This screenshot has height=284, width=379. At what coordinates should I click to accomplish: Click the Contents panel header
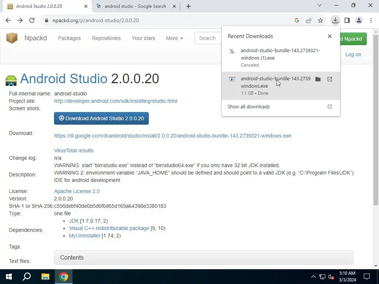click(x=204, y=257)
